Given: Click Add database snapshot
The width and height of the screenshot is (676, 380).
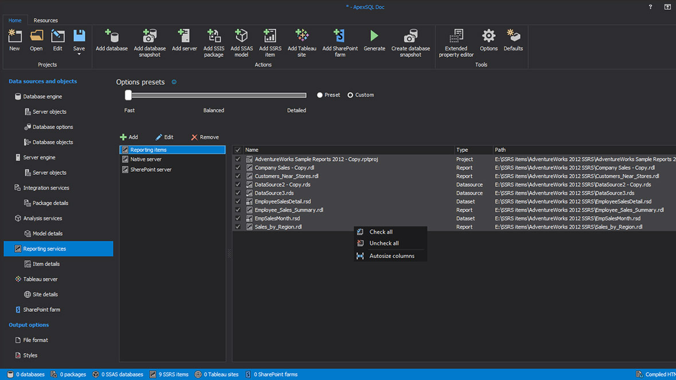Looking at the screenshot, I should pos(150,42).
